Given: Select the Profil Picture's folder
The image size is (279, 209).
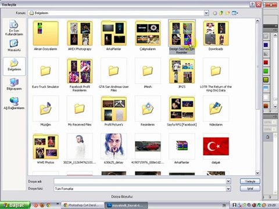Looking at the screenshot, I should tap(114, 111).
